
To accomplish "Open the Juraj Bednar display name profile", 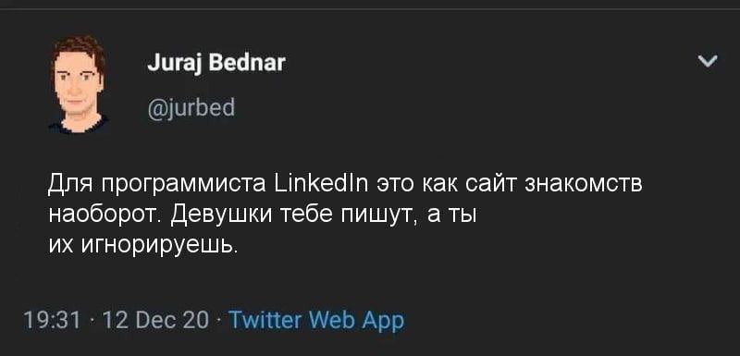I will tap(216, 63).
